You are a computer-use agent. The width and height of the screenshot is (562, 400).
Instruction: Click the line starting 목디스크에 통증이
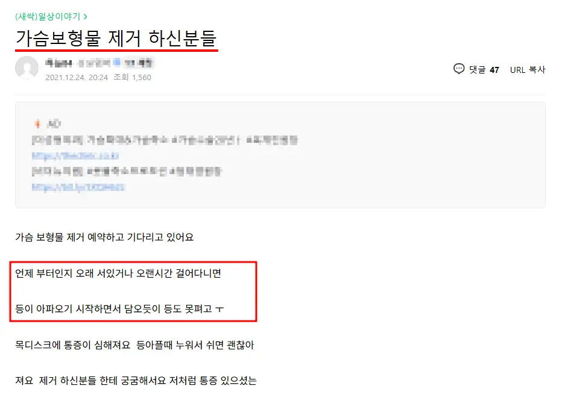(x=134, y=345)
